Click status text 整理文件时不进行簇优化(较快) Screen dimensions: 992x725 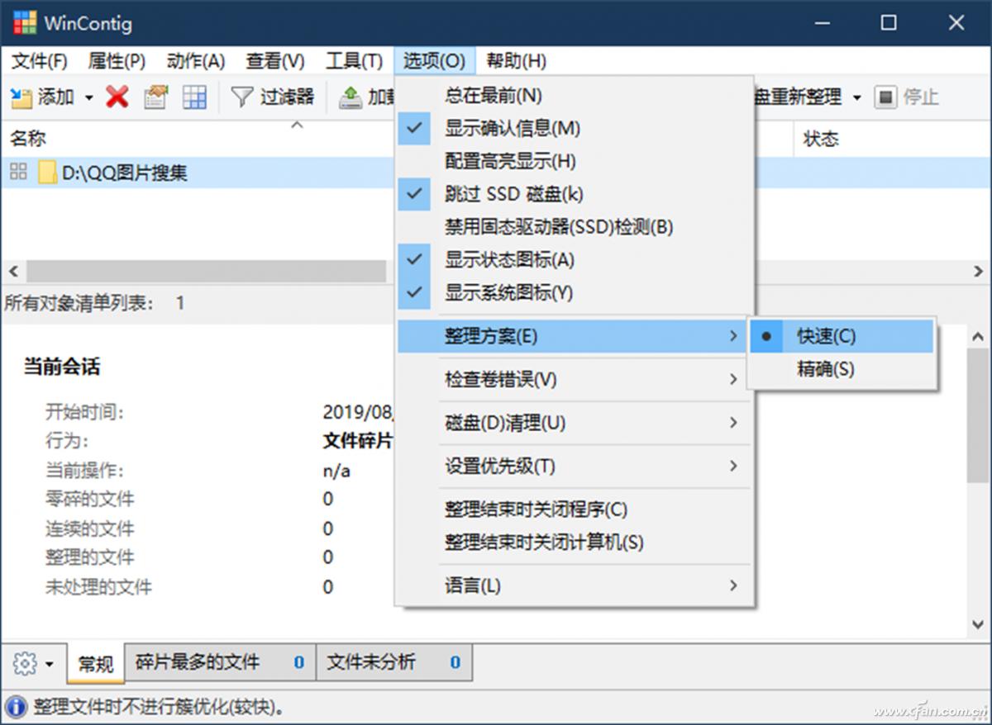pos(160,708)
